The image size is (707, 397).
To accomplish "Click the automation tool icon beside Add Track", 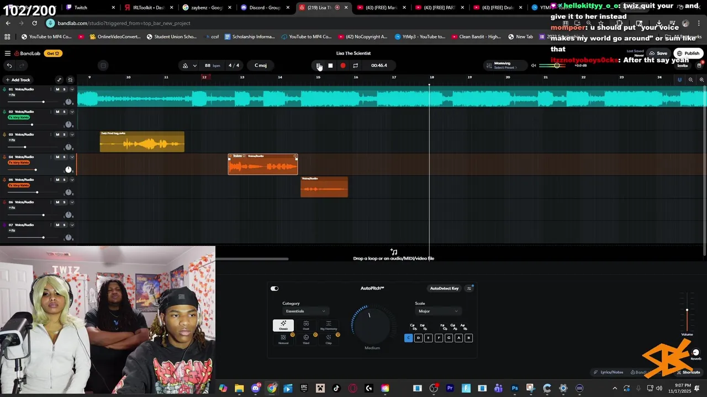I will [59, 80].
